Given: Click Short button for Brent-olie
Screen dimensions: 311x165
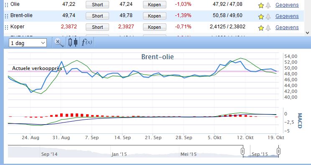Looking at the screenshot, I should (97, 16).
